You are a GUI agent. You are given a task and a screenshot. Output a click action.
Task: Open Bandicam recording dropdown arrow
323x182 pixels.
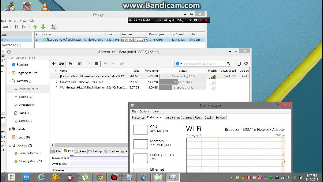(x=190, y=20)
